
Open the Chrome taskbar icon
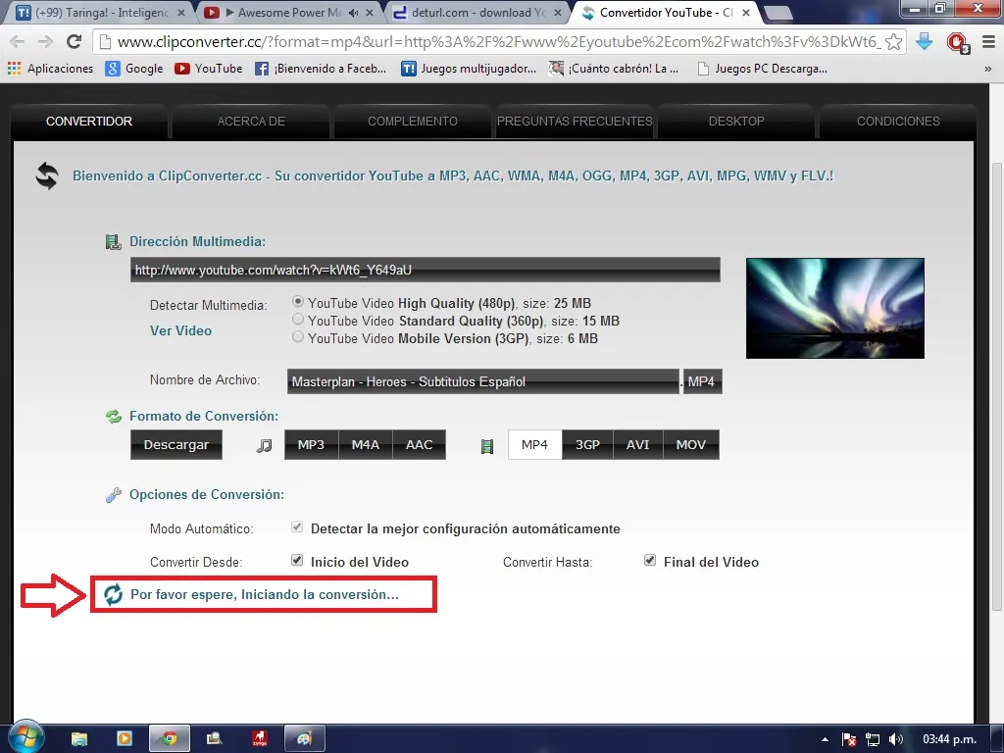[x=169, y=739]
